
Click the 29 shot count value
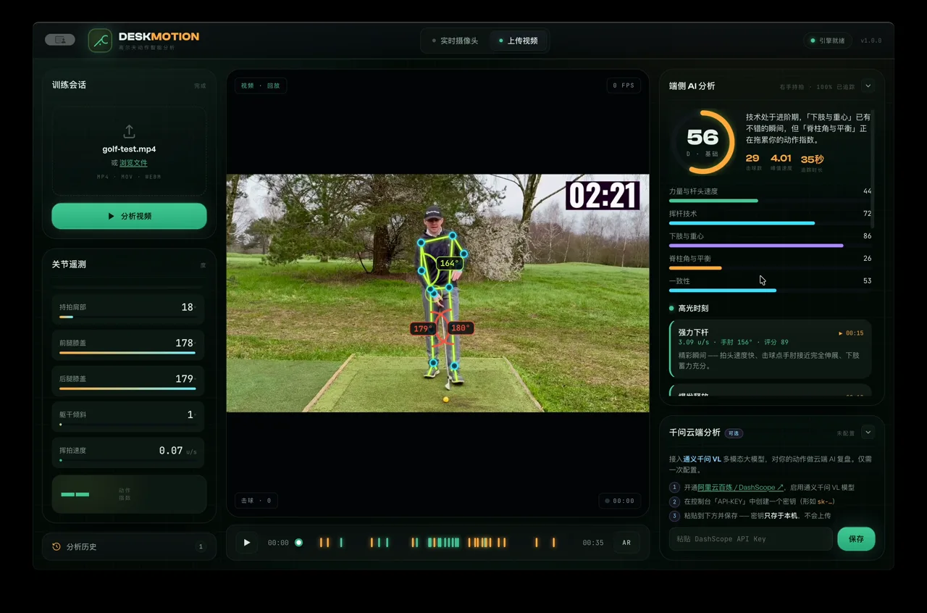[752, 158]
